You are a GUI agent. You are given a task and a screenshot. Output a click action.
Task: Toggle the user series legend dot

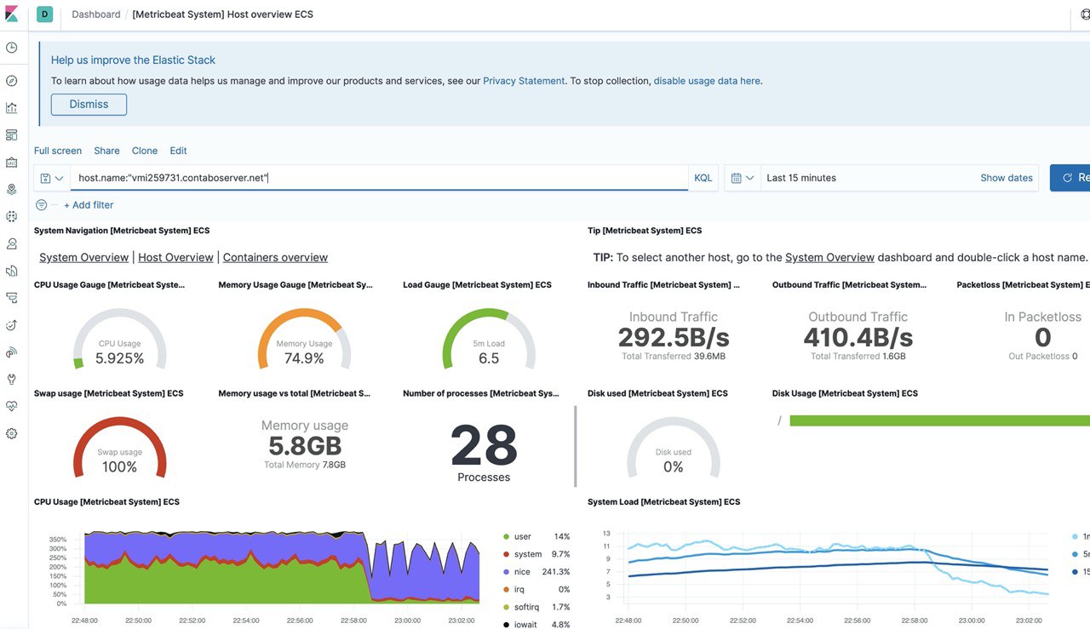507,537
